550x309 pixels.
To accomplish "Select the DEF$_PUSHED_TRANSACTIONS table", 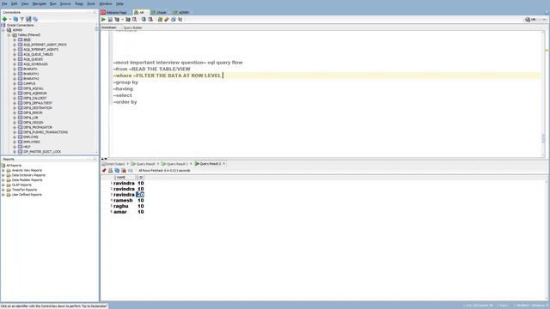I will click(46, 132).
